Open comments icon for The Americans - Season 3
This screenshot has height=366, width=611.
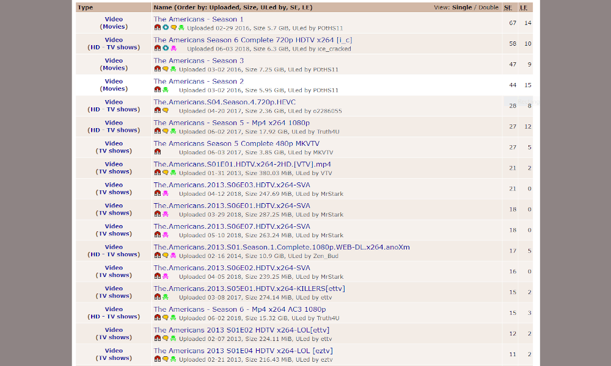166,69
